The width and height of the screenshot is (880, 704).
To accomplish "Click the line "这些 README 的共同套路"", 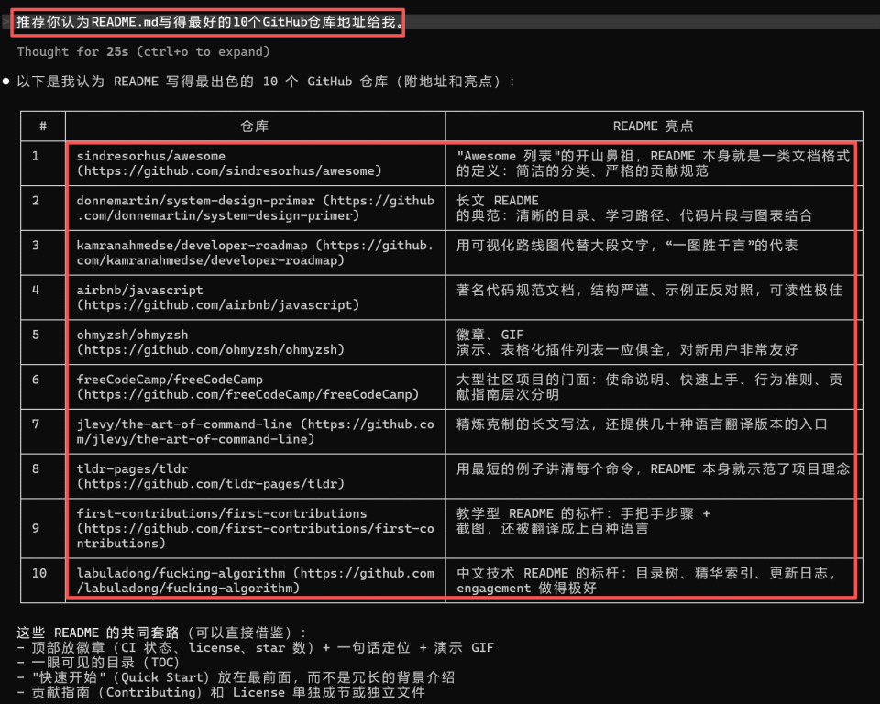I will [x=163, y=632].
